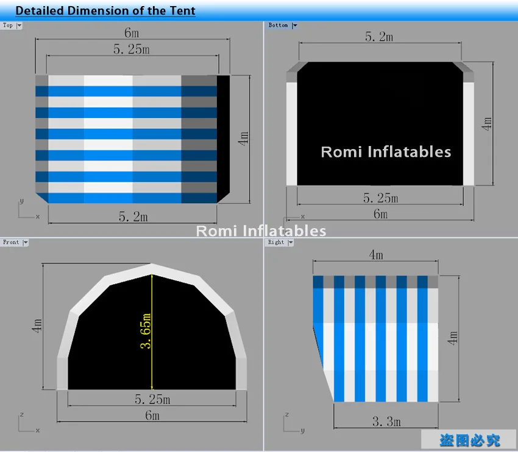Open the Front viewport dropdown arrow
The height and width of the screenshot is (452, 518).
[x=26, y=243]
